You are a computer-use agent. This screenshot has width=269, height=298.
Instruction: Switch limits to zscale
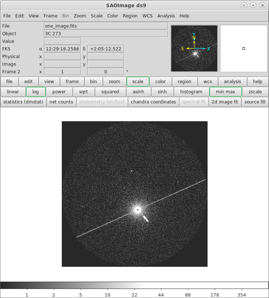point(255,92)
